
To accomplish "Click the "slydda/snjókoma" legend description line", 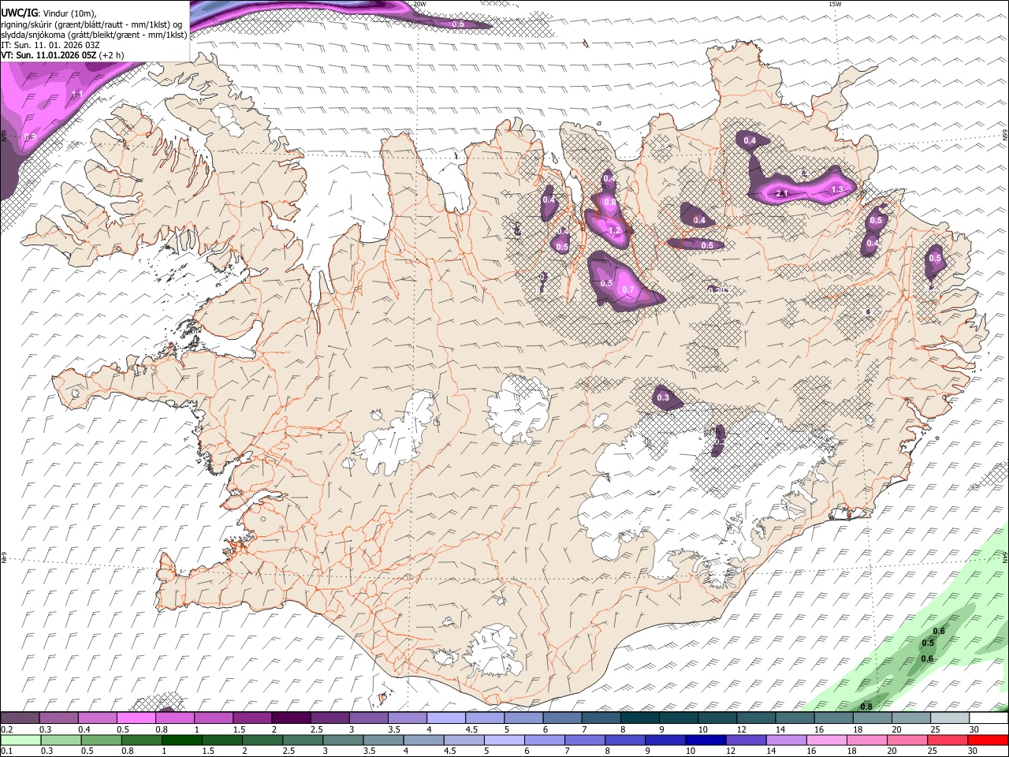I will click(x=94, y=35).
